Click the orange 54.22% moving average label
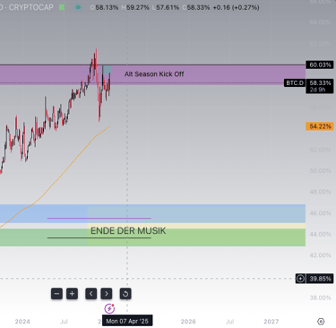The width and height of the screenshot is (336, 328). pyautogui.click(x=320, y=126)
